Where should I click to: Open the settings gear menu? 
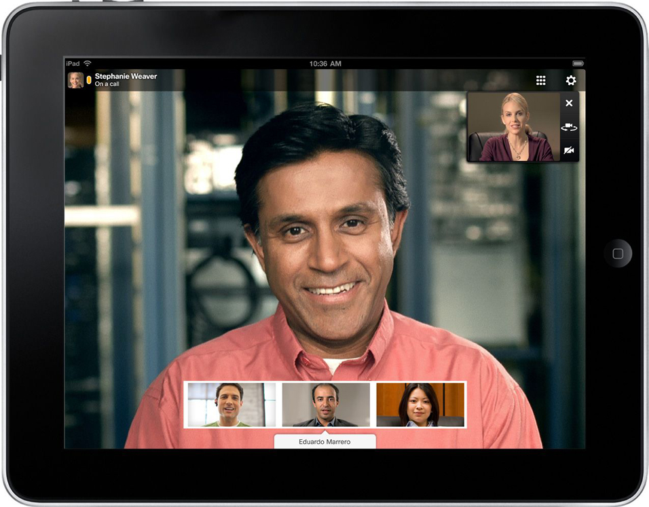tap(570, 81)
